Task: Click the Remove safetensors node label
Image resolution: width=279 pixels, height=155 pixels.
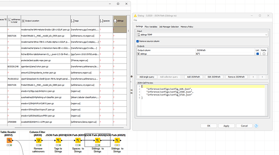Action: tap(38, 150)
